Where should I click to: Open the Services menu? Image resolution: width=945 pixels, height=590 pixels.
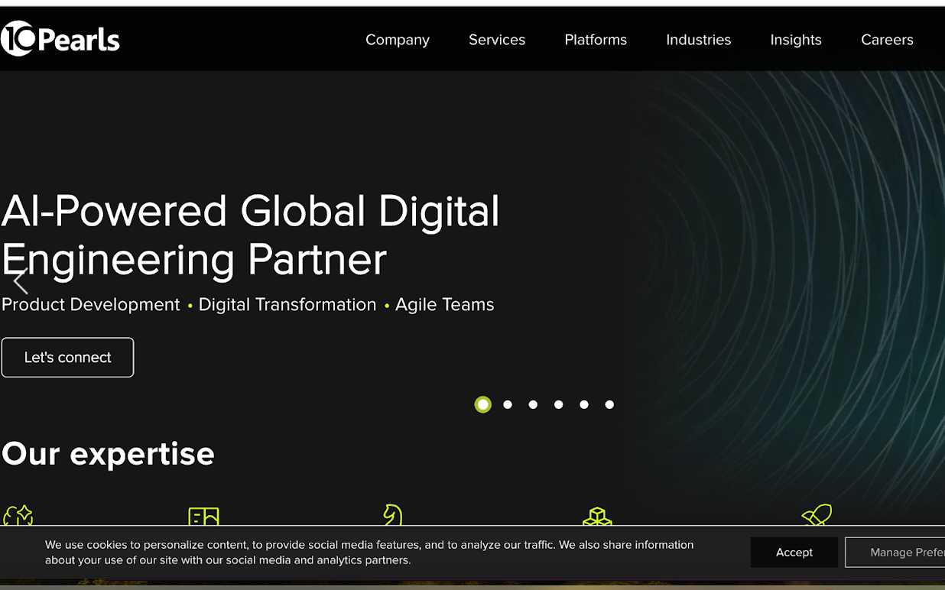click(x=496, y=40)
